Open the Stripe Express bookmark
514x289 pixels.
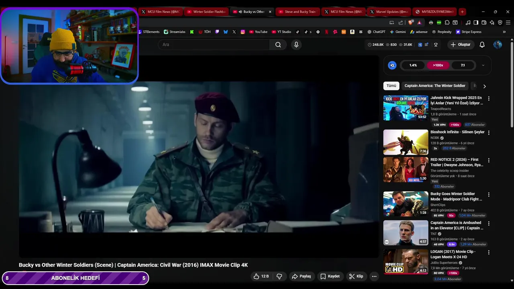(x=468, y=32)
